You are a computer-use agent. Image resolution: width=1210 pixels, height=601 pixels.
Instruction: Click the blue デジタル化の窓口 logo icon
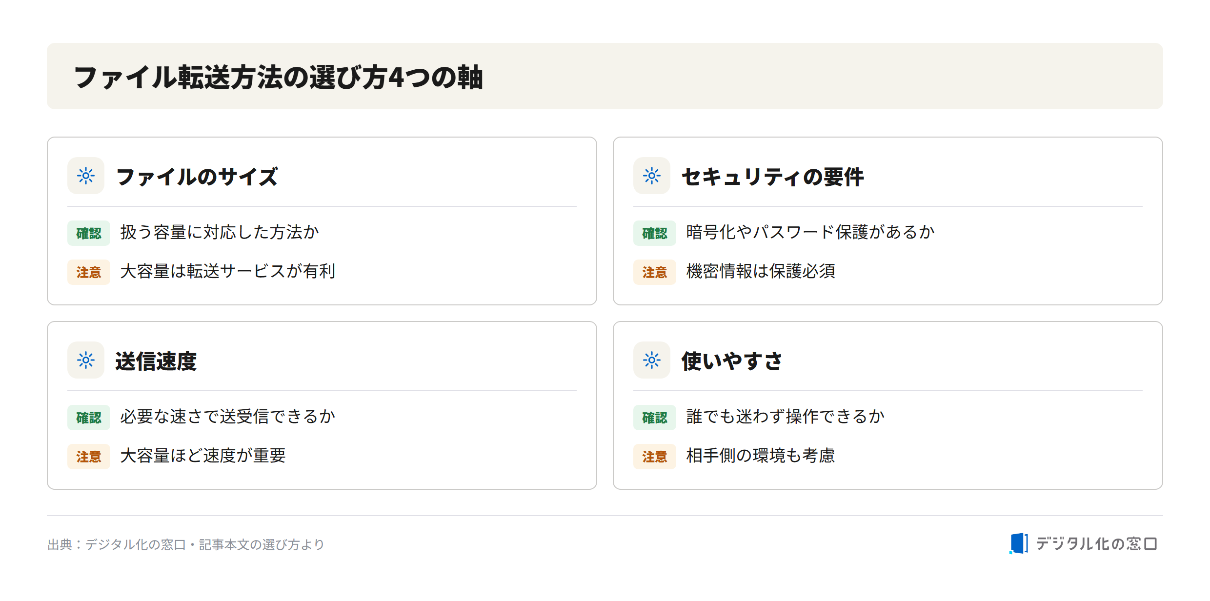[x=1019, y=543]
